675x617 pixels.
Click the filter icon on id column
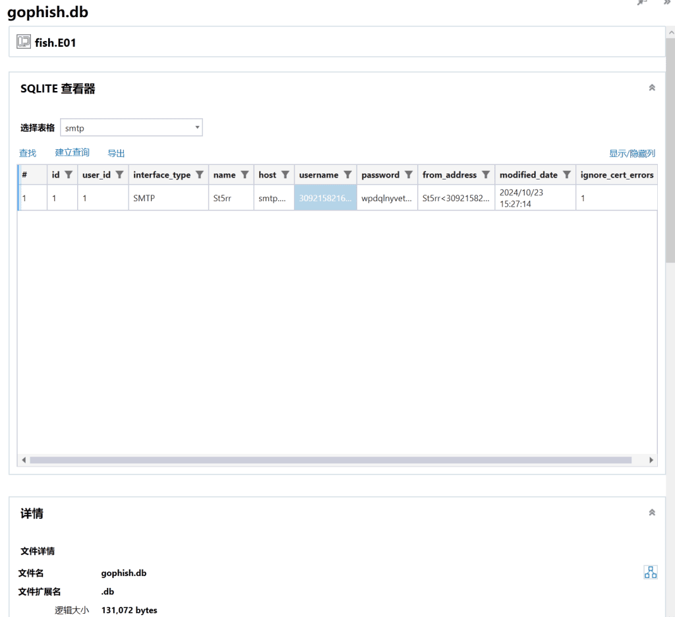click(66, 175)
